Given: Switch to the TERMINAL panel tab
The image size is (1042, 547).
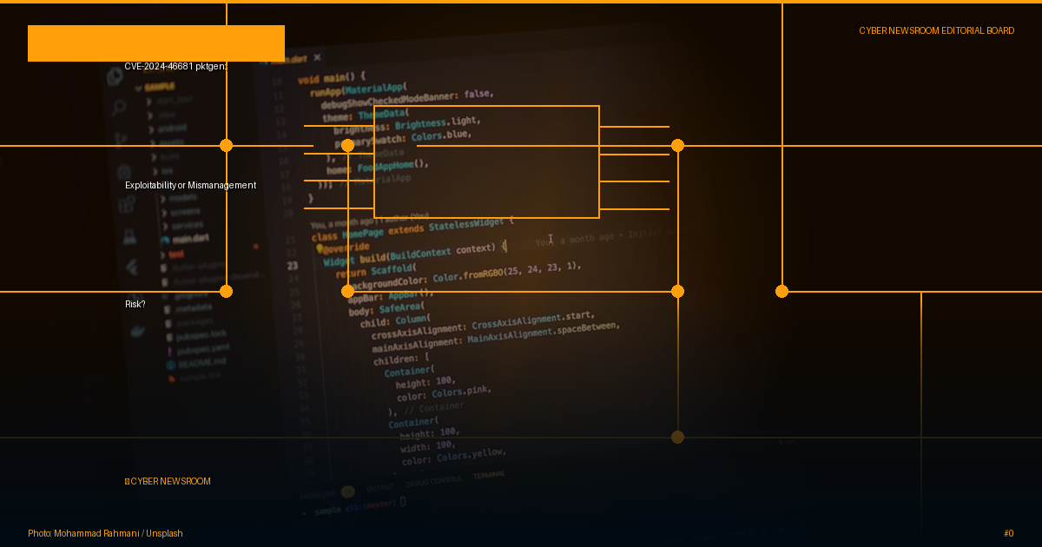Looking at the screenshot, I should tap(489, 475).
